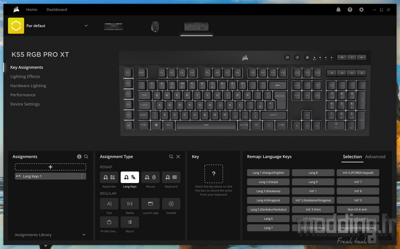Image resolution: width=400 pixels, height=249 pixels.
Task: Open the Dashboard tab
Action: (x=56, y=9)
